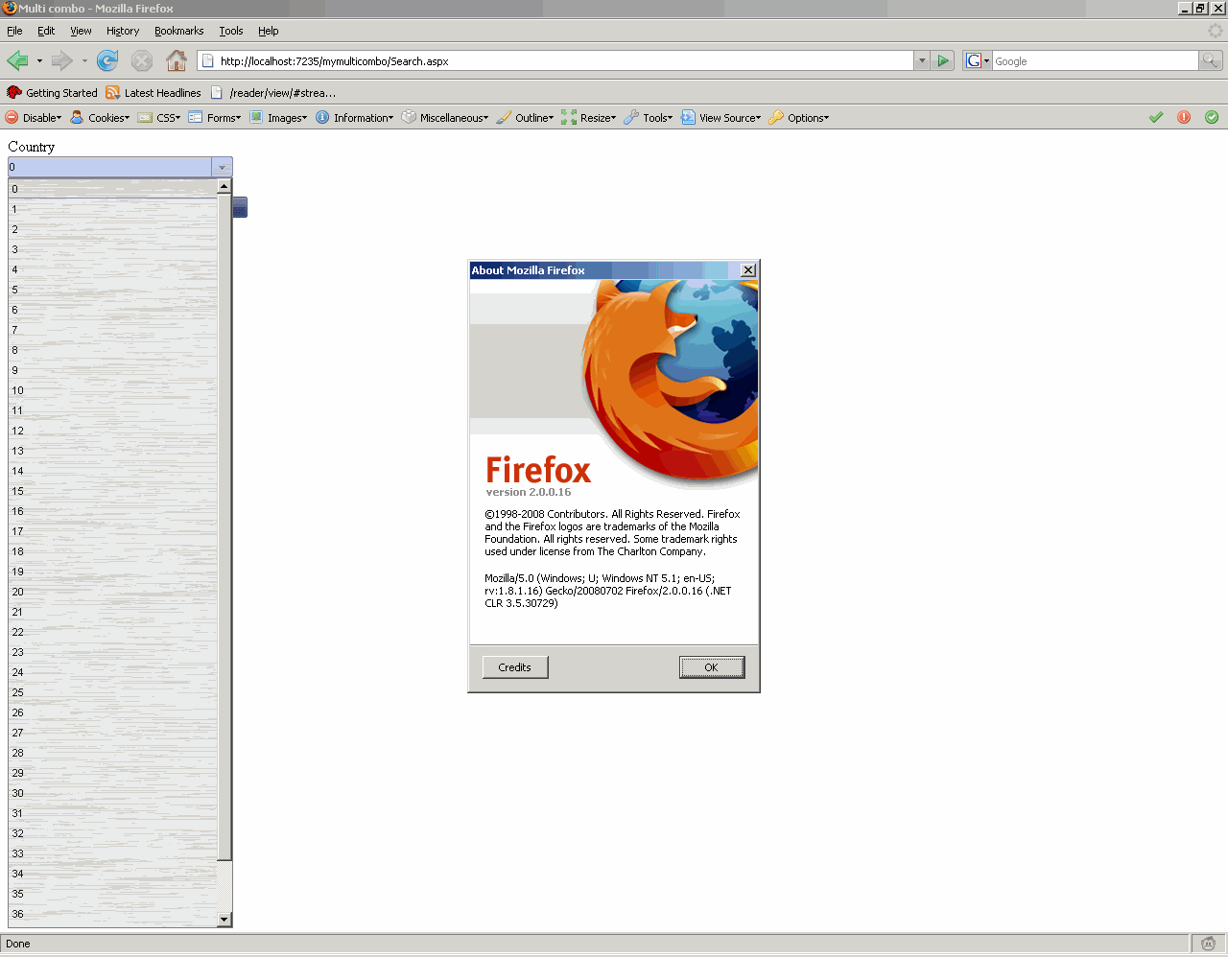Click the Back arrow icon
The width and height of the screenshot is (1228, 957).
point(17,61)
